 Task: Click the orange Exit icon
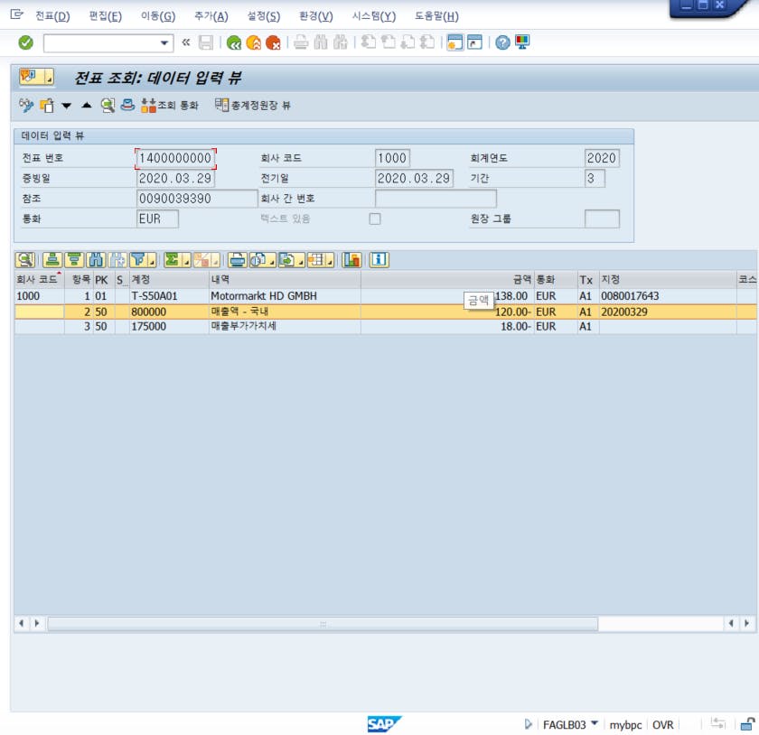coord(254,43)
